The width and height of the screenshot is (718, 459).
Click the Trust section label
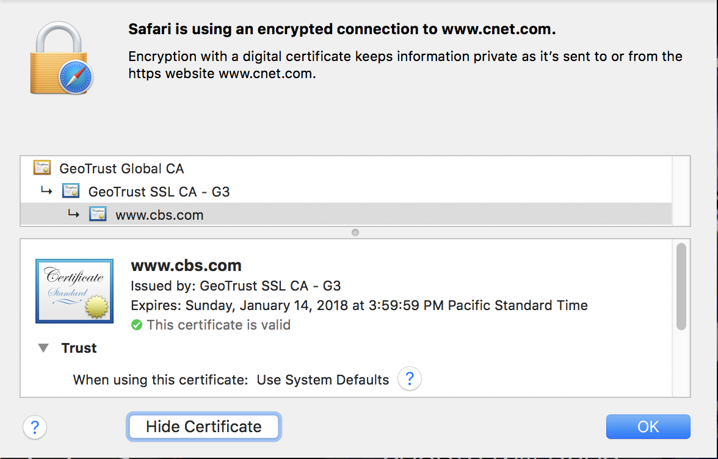coord(79,349)
